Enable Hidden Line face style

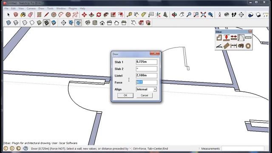tap(32, 23)
